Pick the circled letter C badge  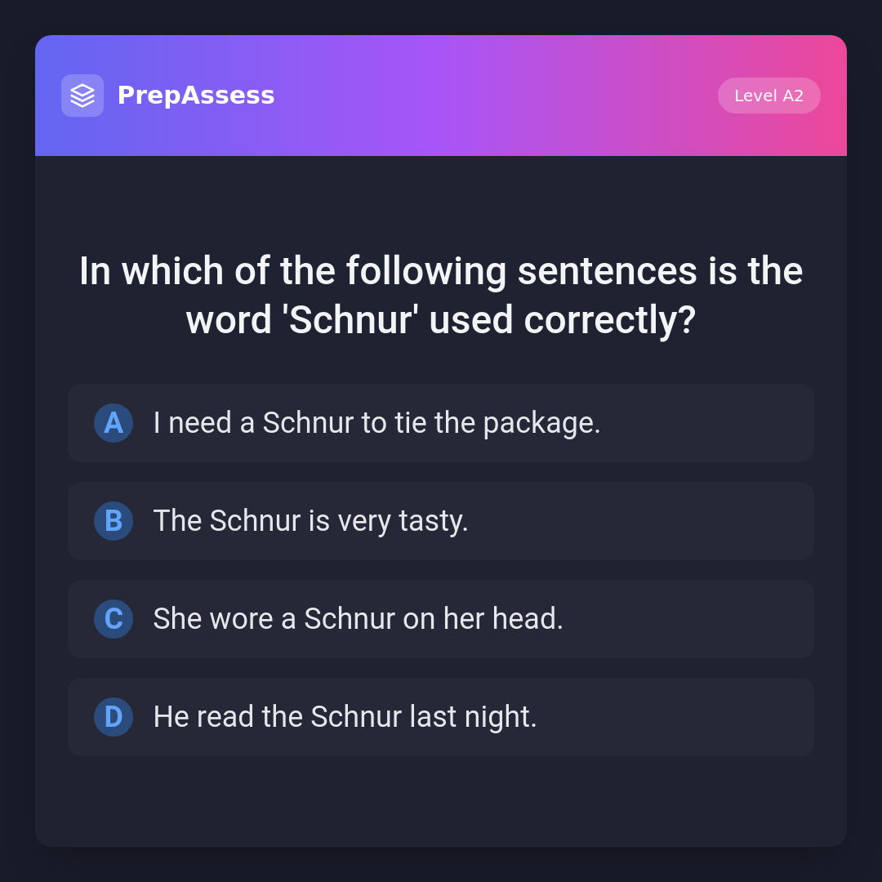click(x=114, y=619)
